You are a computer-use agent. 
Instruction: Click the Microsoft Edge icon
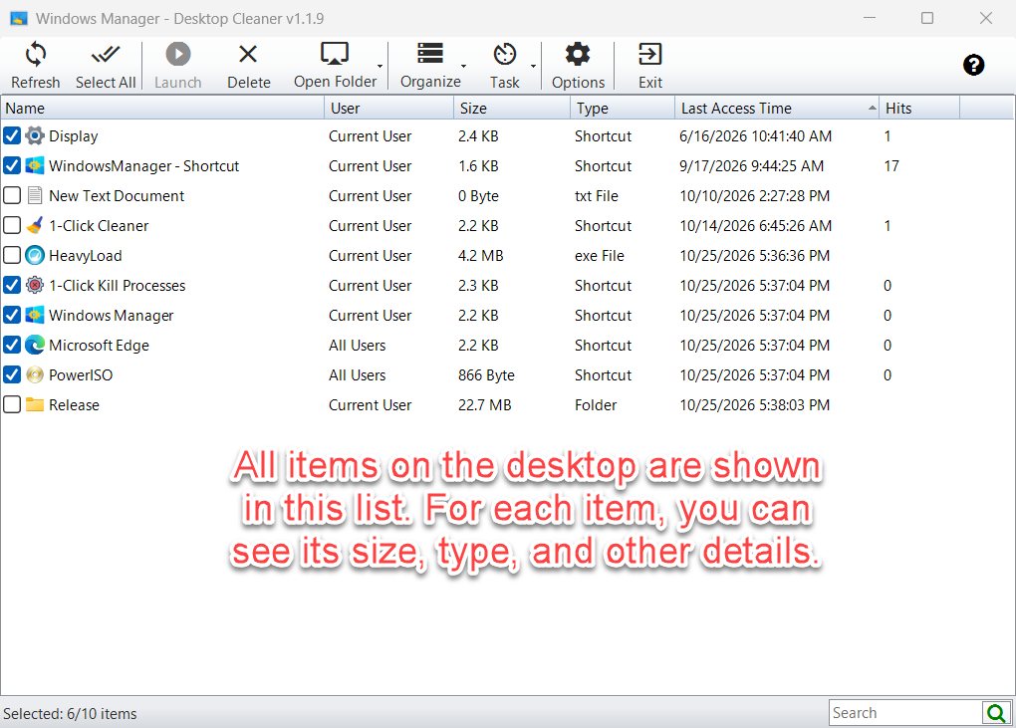pyautogui.click(x=34, y=345)
